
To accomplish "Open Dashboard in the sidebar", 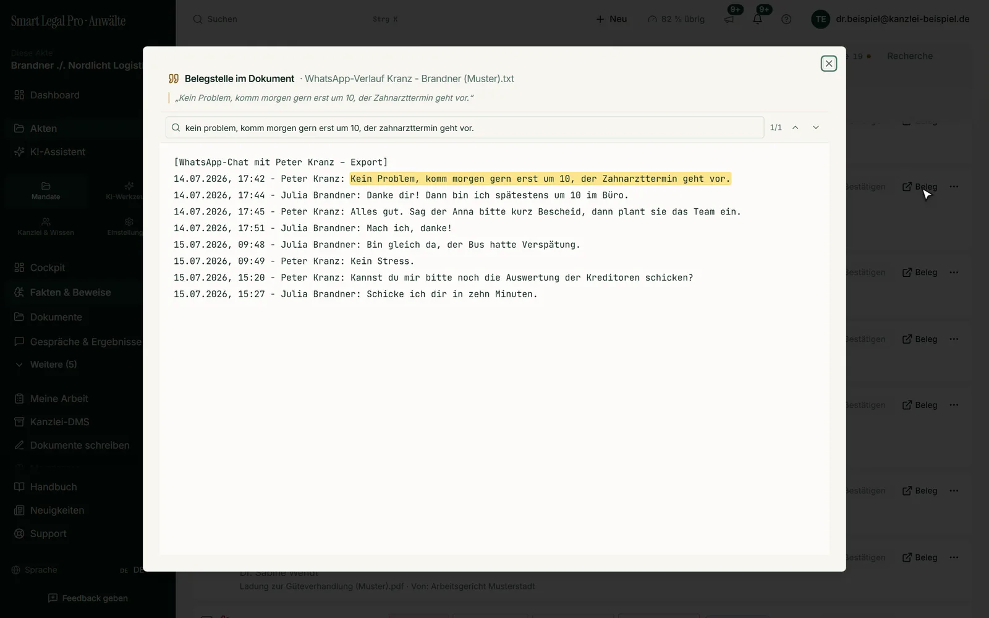I will [x=54, y=95].
